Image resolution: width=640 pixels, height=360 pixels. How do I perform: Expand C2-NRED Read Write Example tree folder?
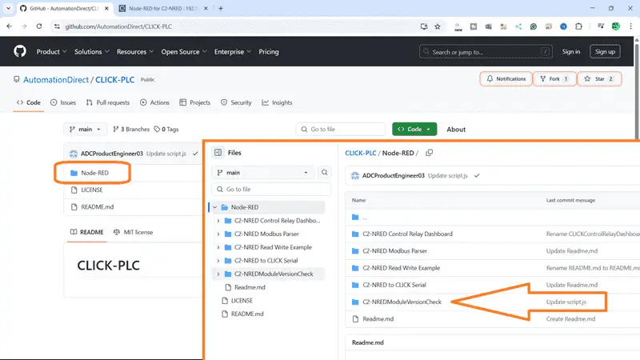tap(218, 247)
